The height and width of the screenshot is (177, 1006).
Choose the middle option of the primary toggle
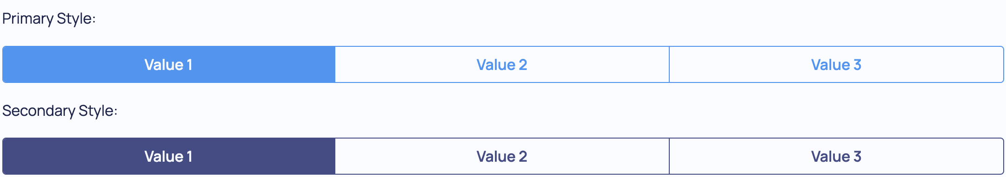502,64
